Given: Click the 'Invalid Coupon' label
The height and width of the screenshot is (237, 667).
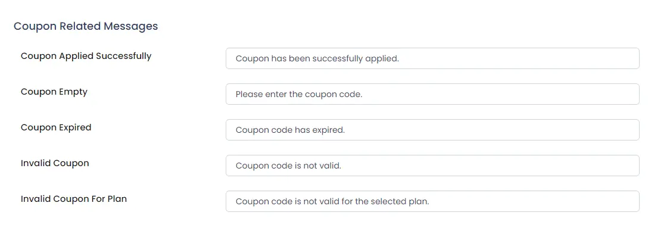Looking at the screenshot, I should (55, 163).
